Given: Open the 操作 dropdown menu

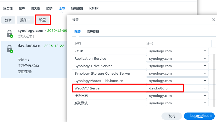Looking at the screenshot, I should [x=25, y=20].
